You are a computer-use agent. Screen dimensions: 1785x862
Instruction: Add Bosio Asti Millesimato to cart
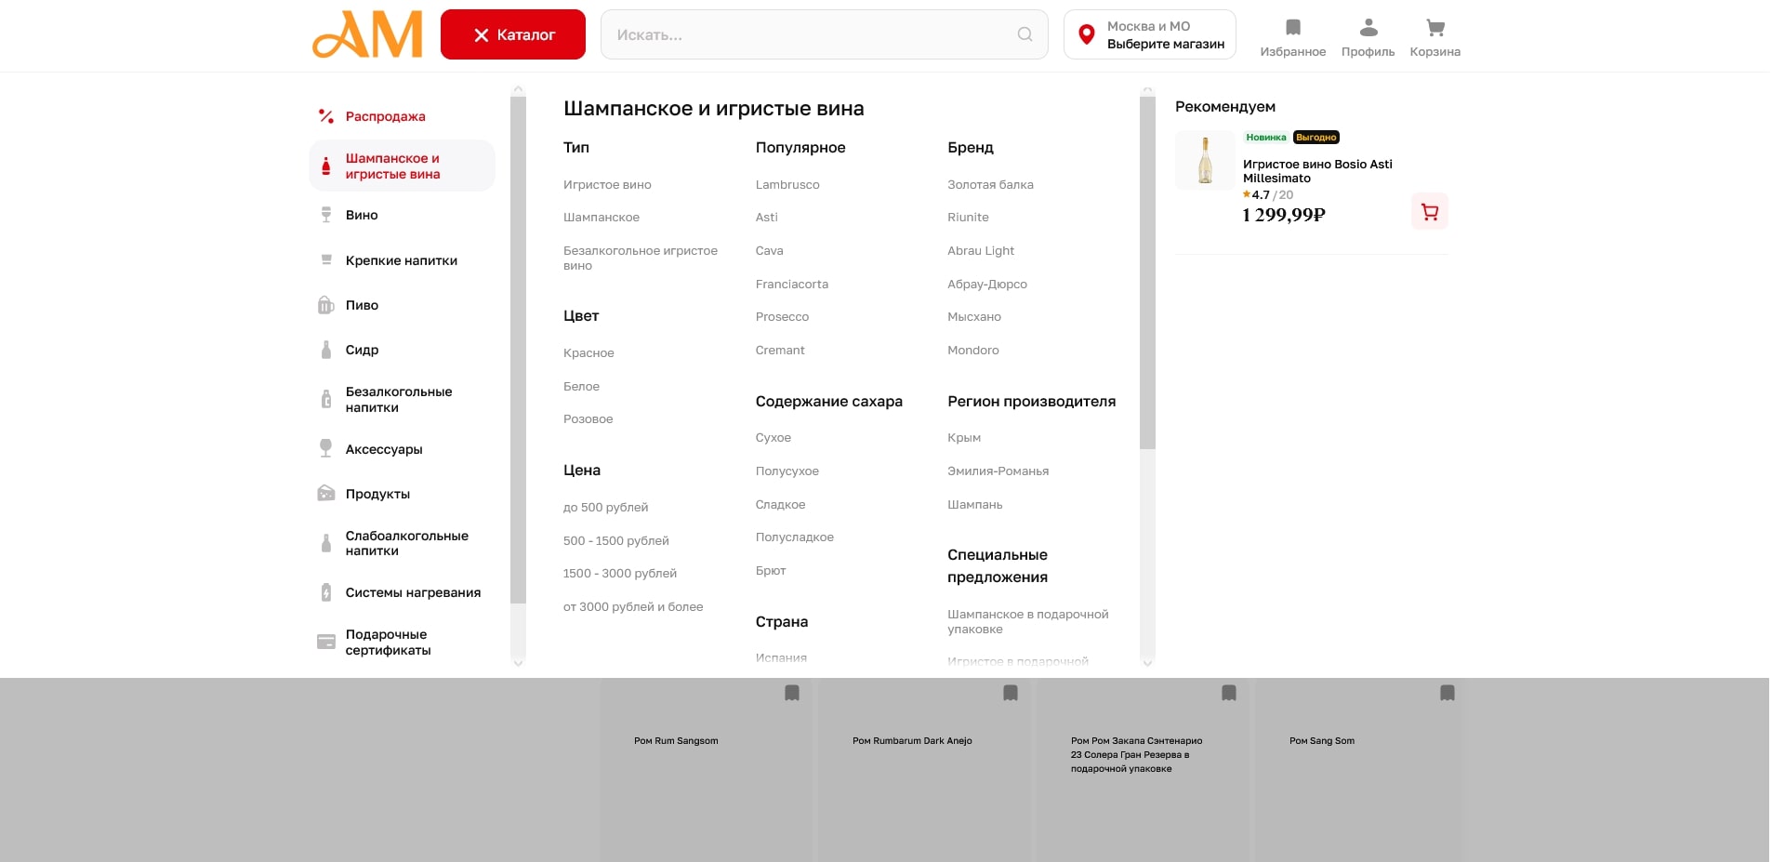pyautogui.click(x=1429, y=212)
